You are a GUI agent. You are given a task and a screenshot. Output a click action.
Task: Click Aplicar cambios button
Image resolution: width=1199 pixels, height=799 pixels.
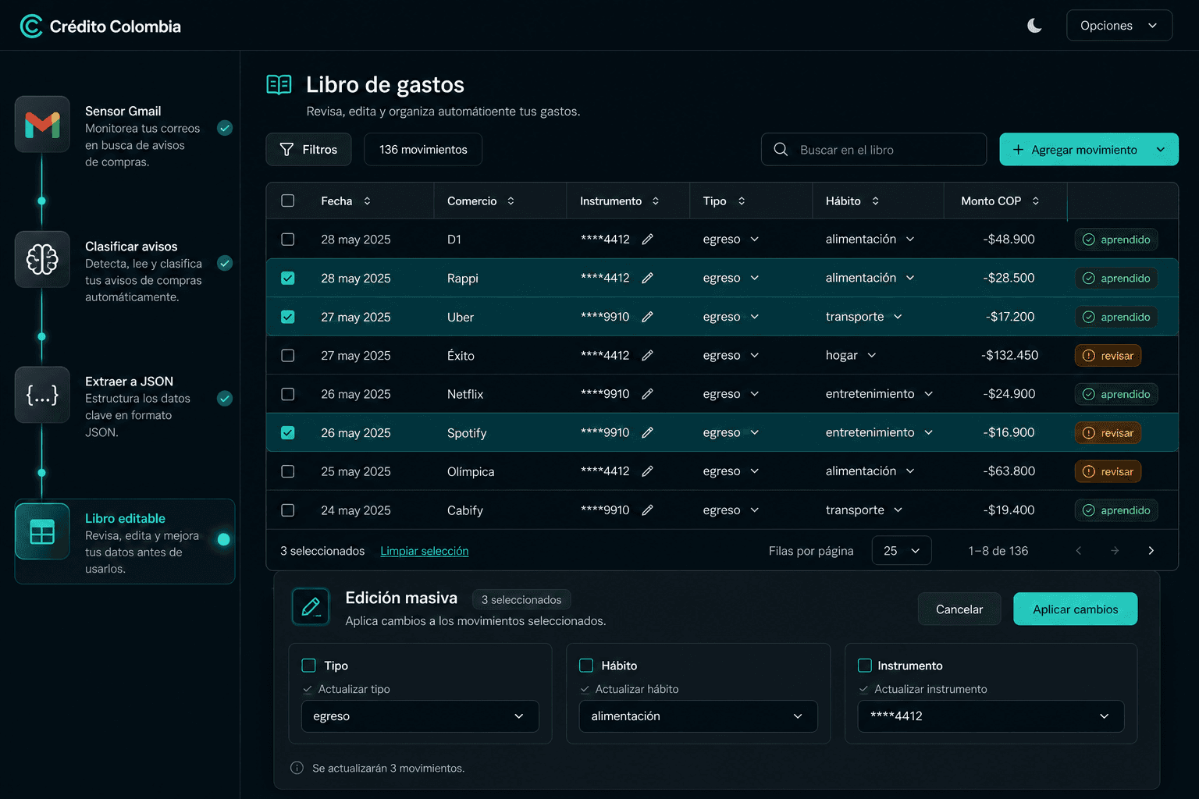(1075, 609)
